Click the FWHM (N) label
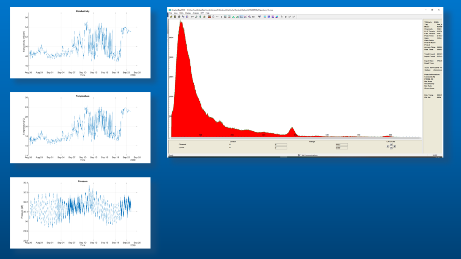 pos(429,79)
